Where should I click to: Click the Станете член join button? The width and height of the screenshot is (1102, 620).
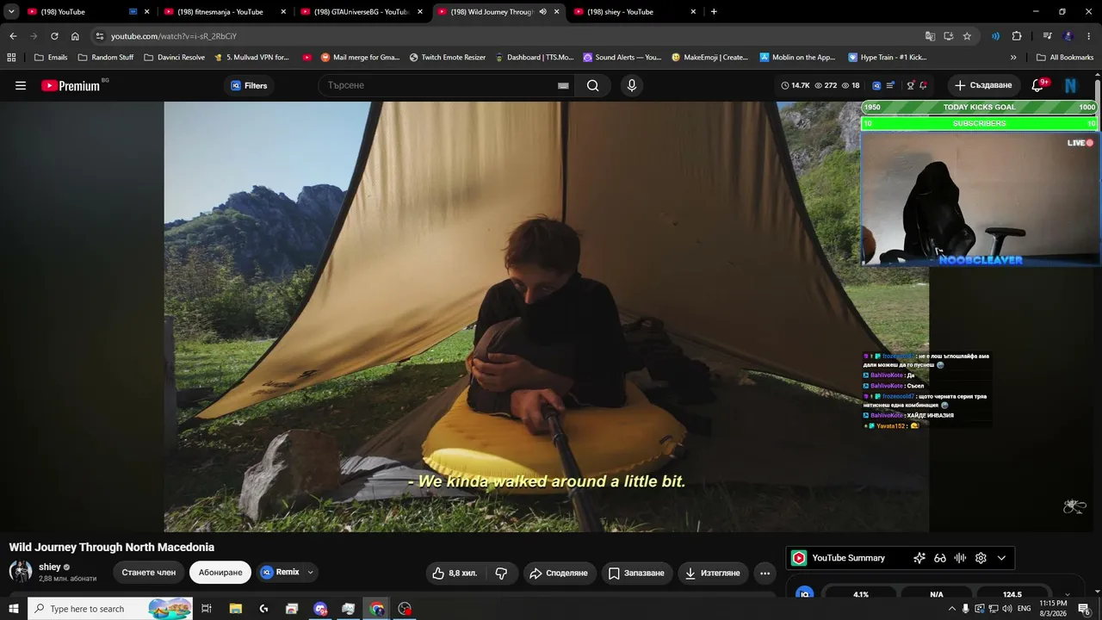pyautogui.click(x=149, y=573)
